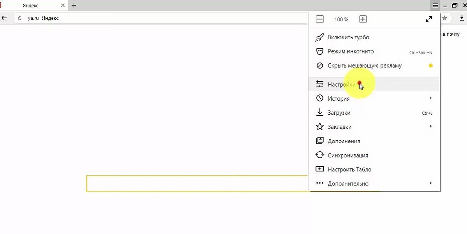Enter fullscreen with the expand arrows icon
467x234 pixels.
pos(429,19)
